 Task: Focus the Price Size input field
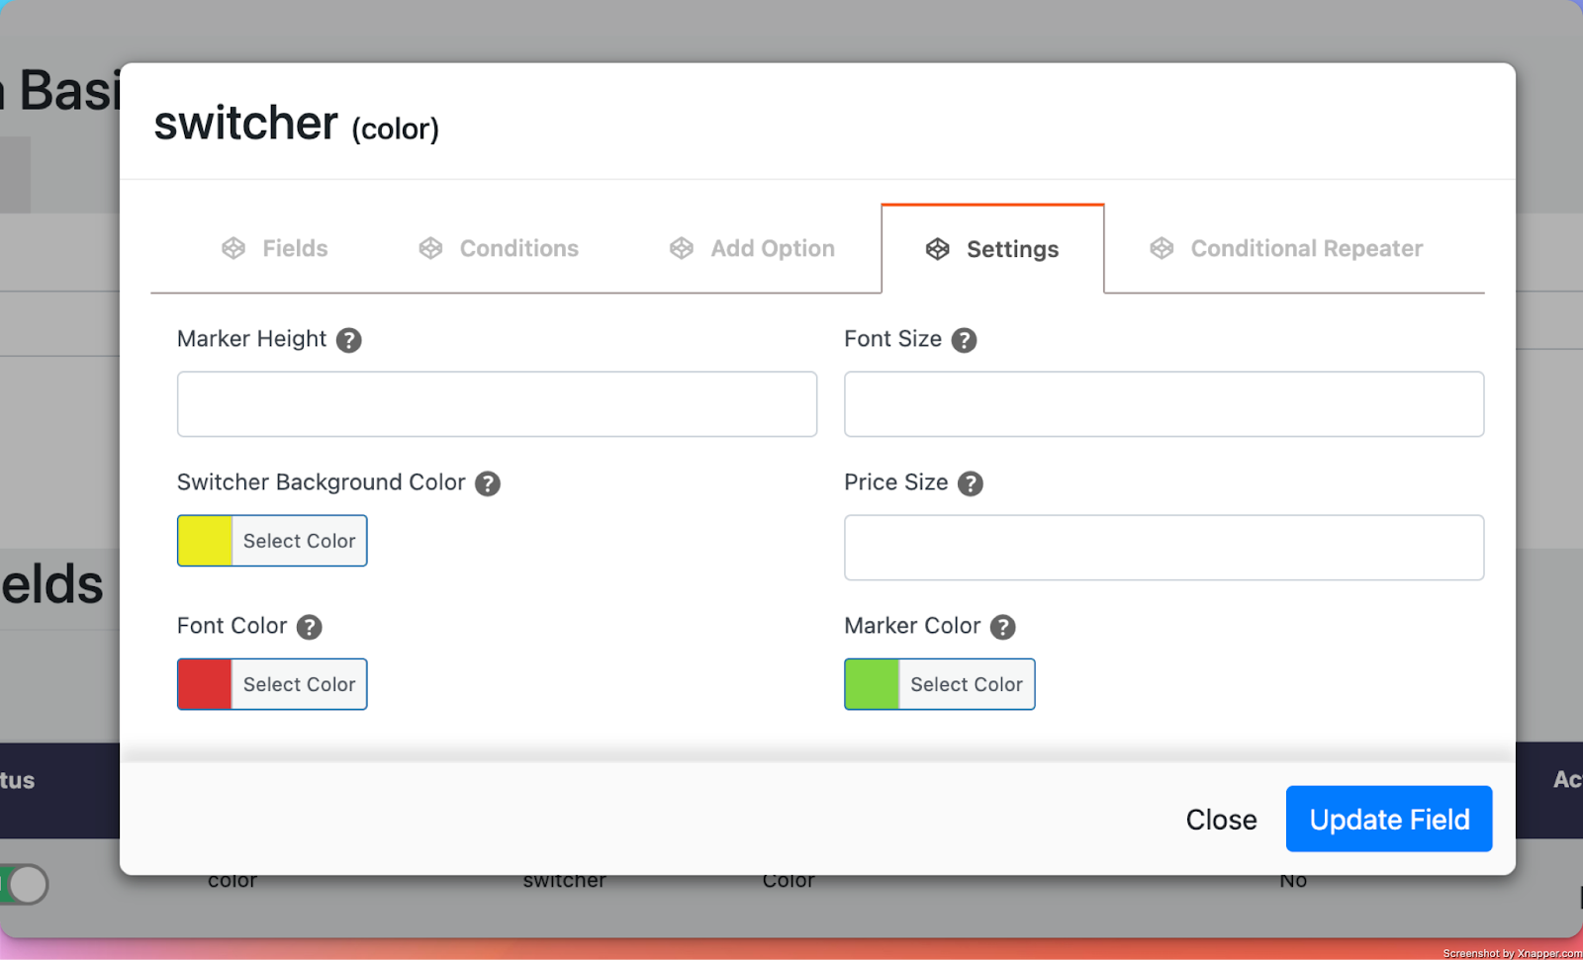pos(1164,547)
